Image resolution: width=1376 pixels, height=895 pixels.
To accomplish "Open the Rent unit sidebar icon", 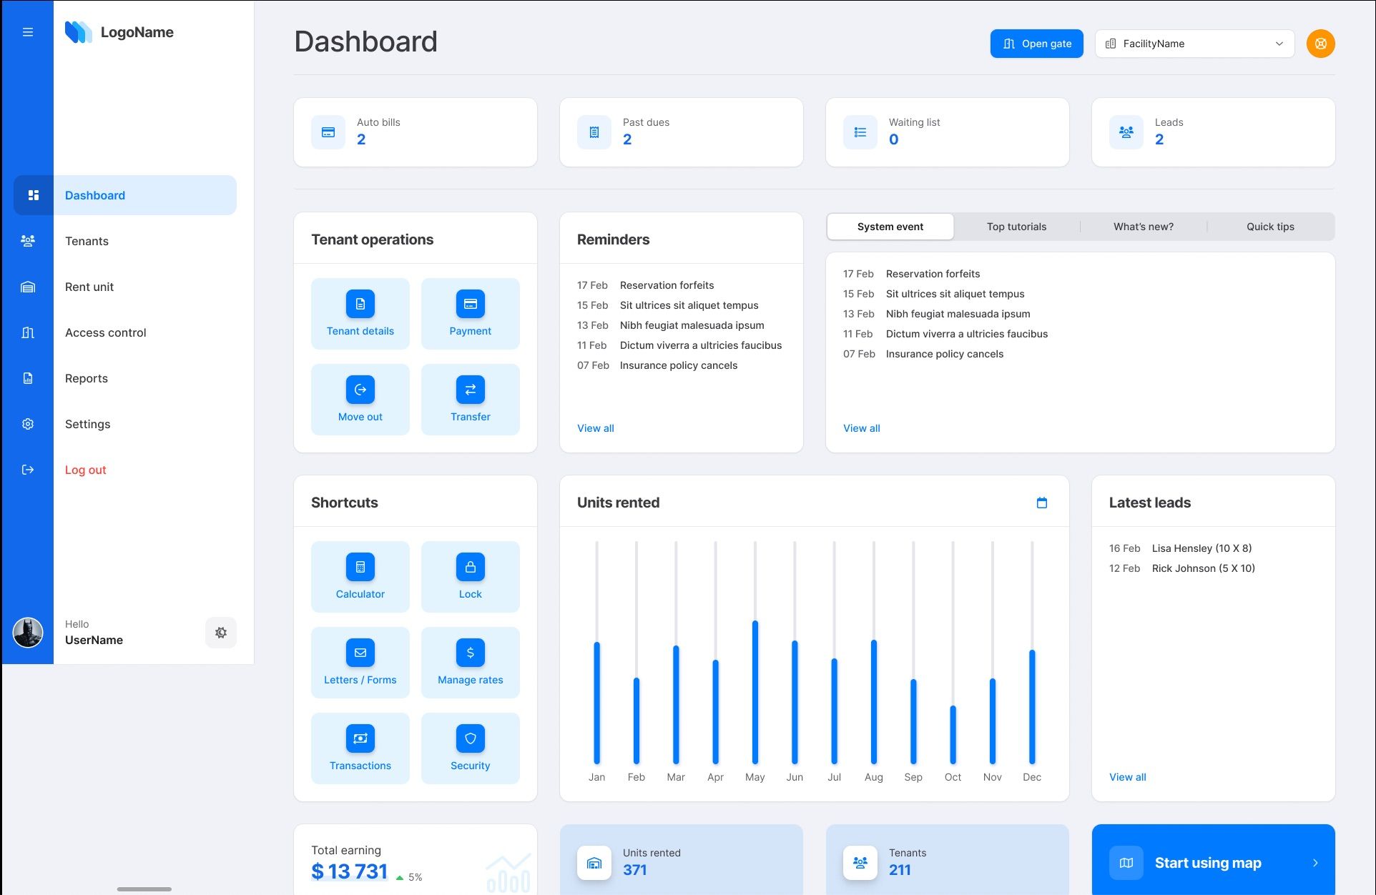I will click(x=28, y=287).
